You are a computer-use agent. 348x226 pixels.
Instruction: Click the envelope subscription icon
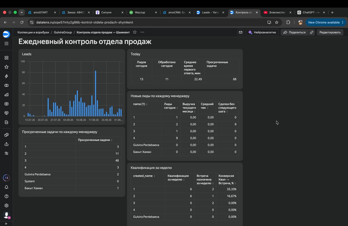click(x=241, y=32)
